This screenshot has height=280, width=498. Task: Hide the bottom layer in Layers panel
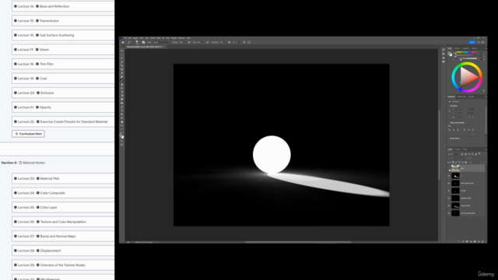[x=449, y=213]
